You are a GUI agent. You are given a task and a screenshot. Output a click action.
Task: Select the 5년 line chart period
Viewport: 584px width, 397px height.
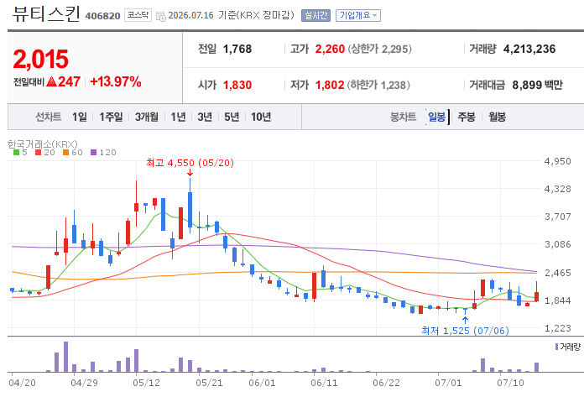(232, 117)
